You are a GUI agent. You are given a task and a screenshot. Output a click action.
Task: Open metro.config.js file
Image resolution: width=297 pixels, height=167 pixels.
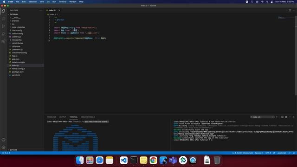click(x=19, y=69)
